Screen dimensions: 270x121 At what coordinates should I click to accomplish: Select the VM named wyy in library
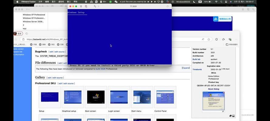pos(25,29)
